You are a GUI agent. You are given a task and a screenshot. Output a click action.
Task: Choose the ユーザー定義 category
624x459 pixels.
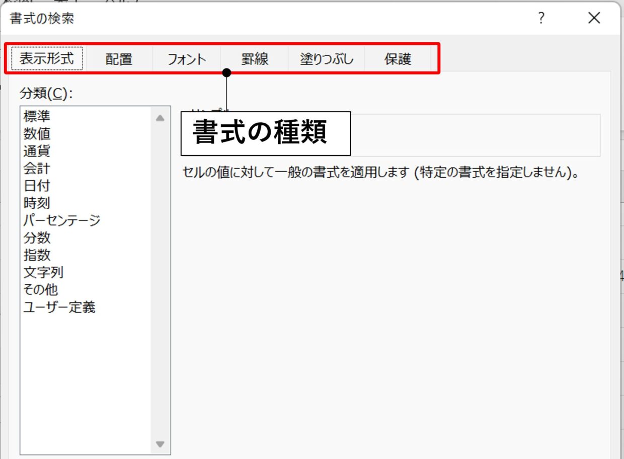click(59, 307)
